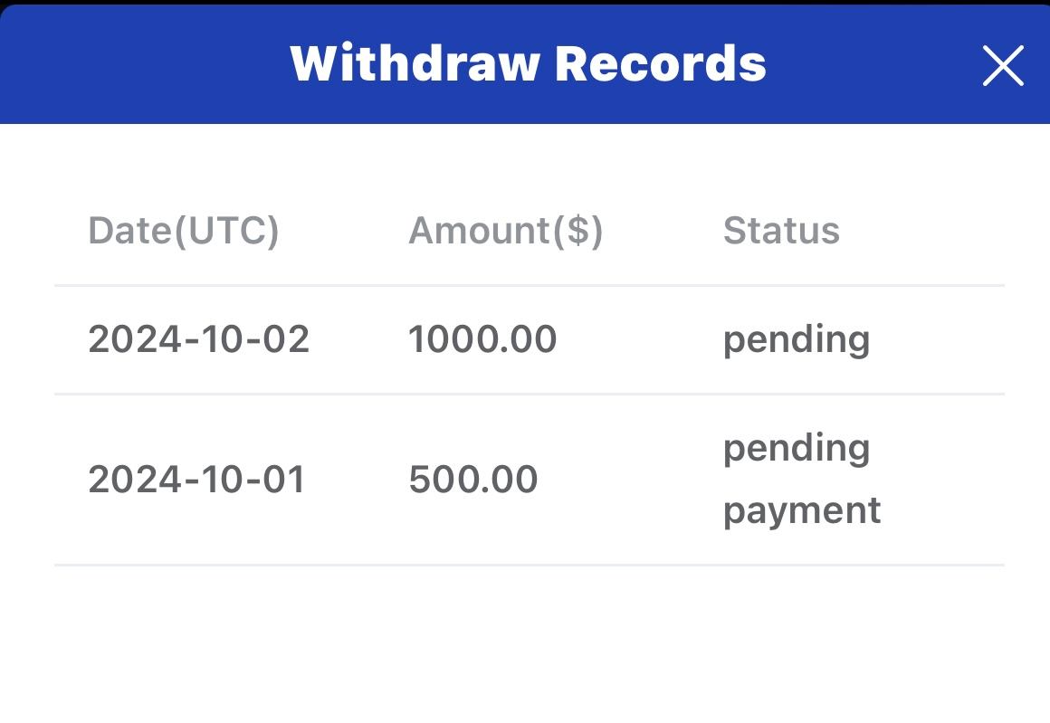This screenshot has height=723, width=1050.
Task: Tap "pending" in the 2024-10-01 row
Action: coord(797,449)
